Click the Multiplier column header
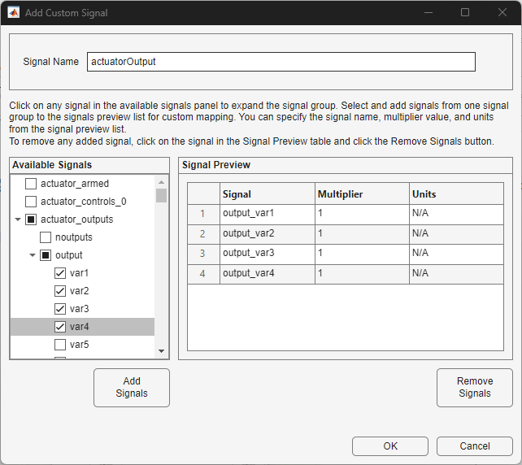522x465 pixels. [362, 193]
